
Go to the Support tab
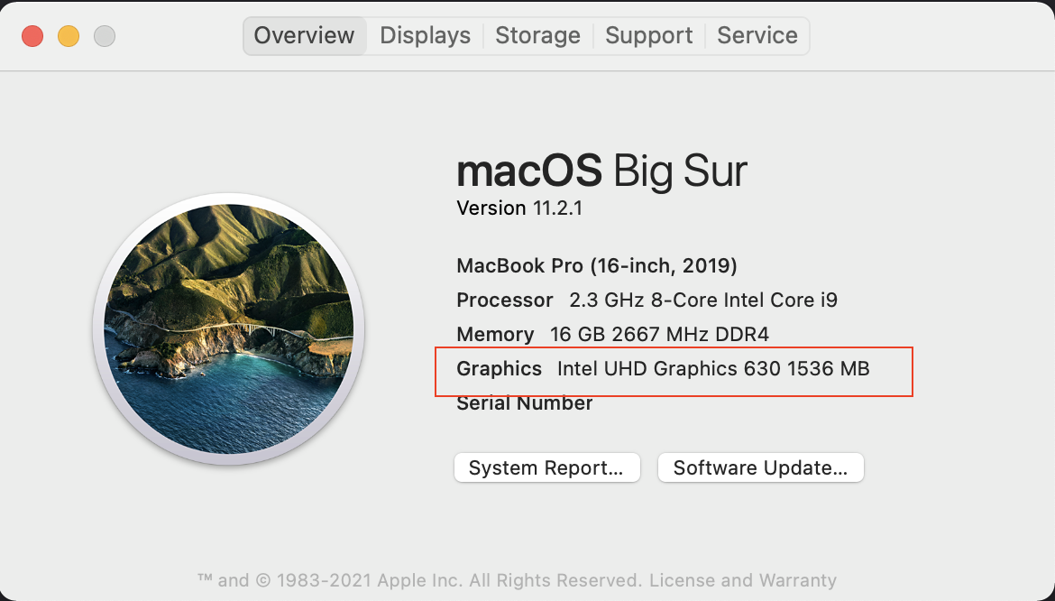pos(648,36)
